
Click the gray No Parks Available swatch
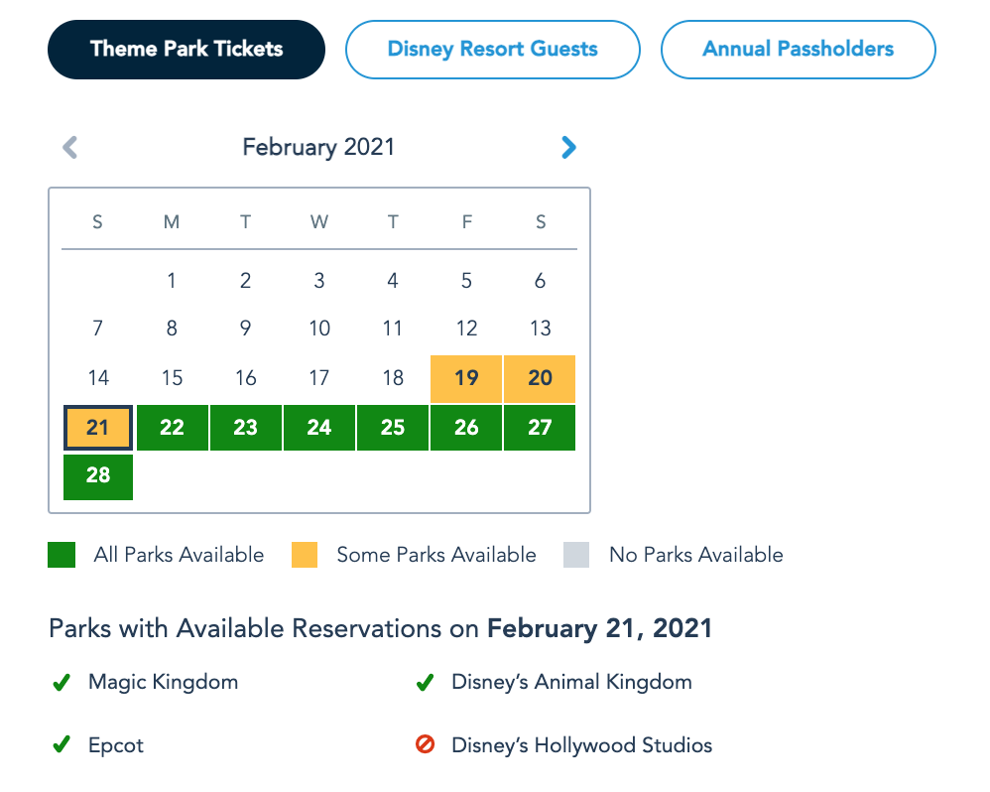(x=576, y=555)
